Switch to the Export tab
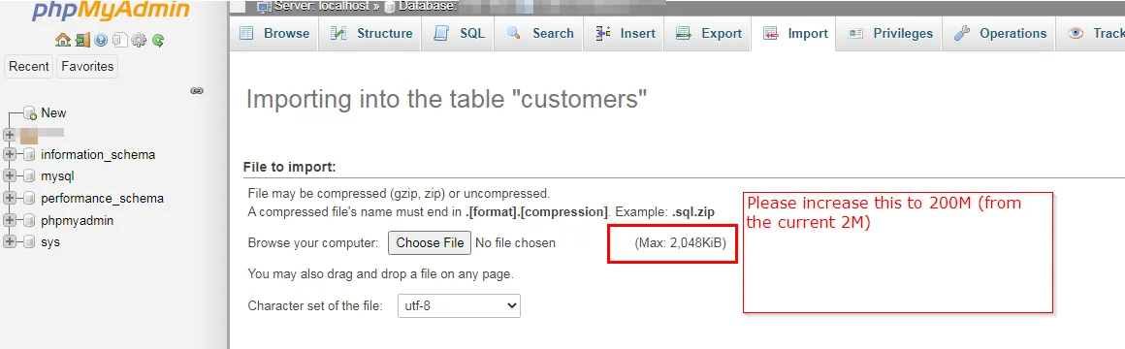 [x=708, y=33]
